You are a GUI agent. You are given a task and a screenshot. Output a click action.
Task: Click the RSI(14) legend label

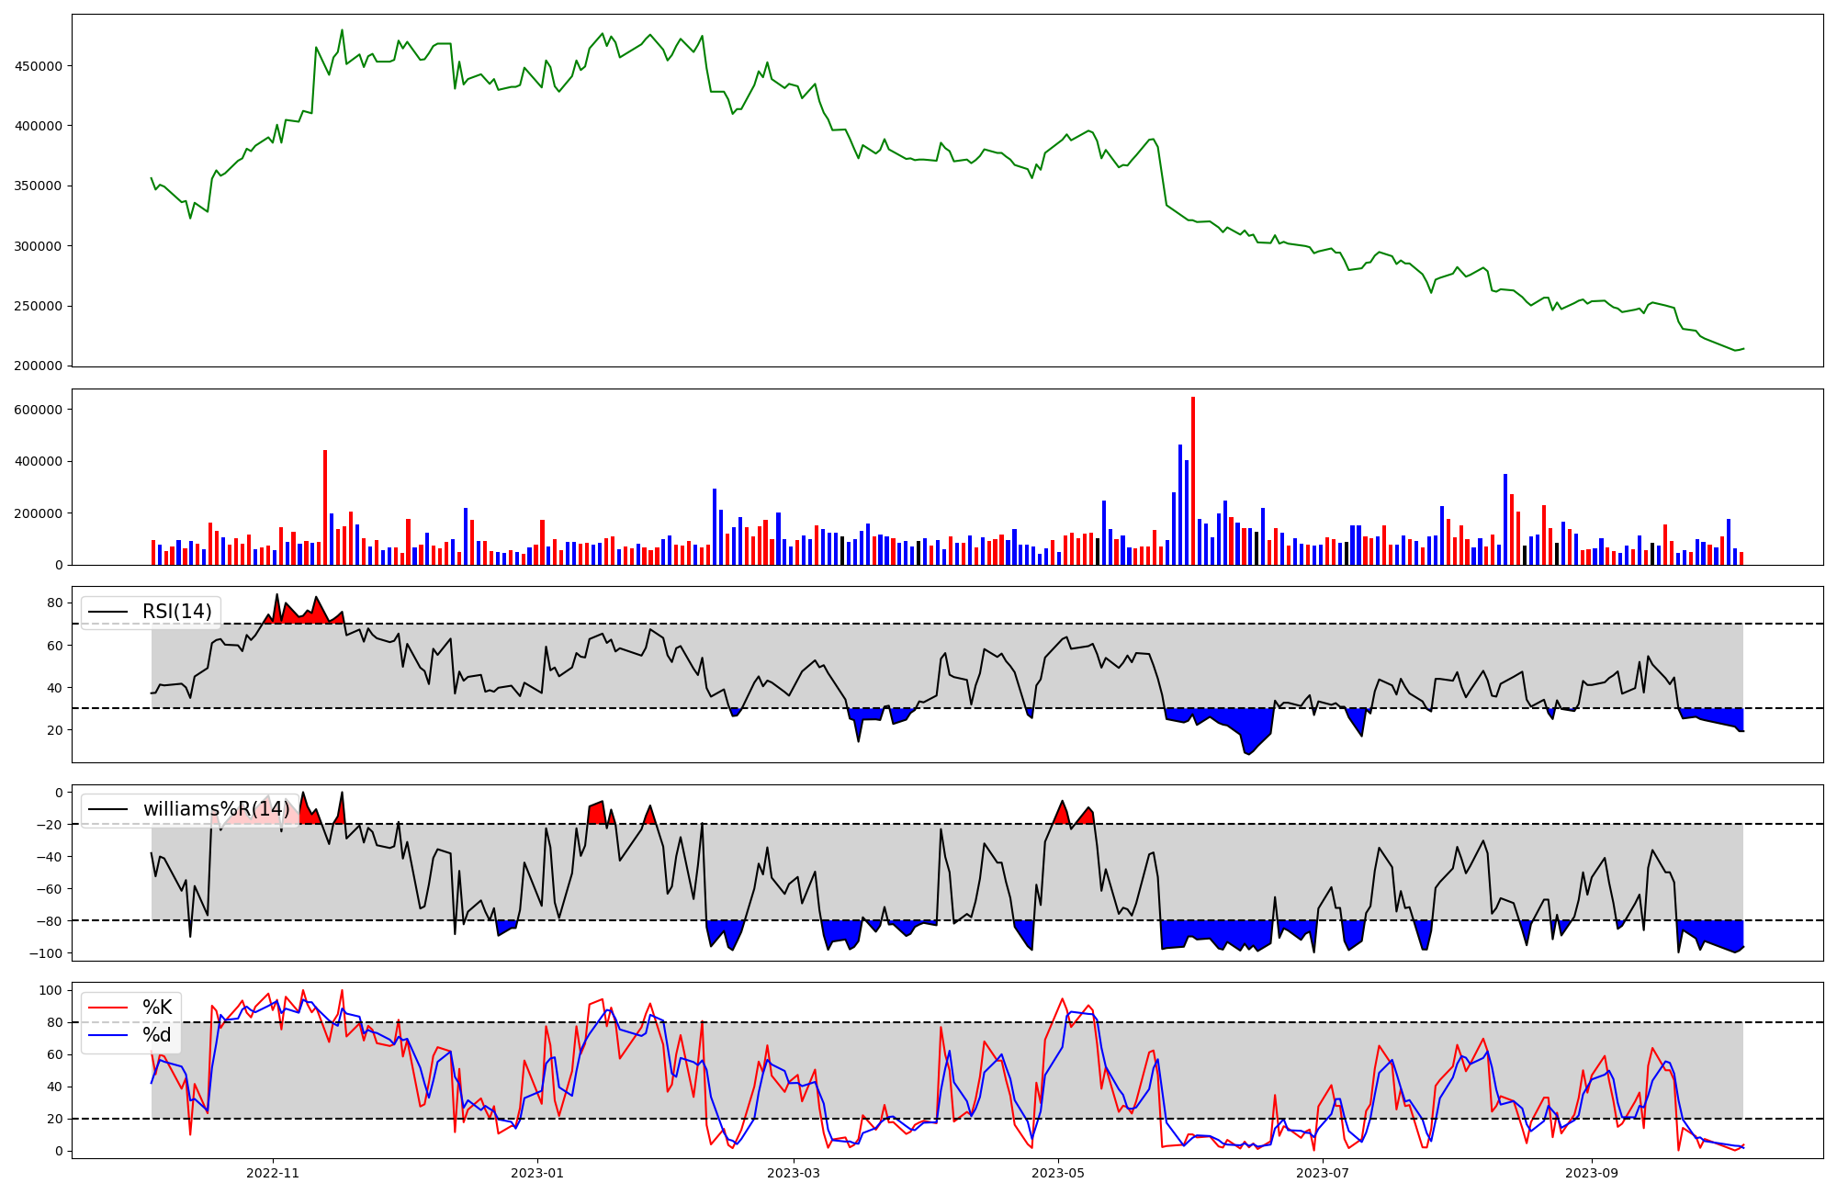click(176, 612)
